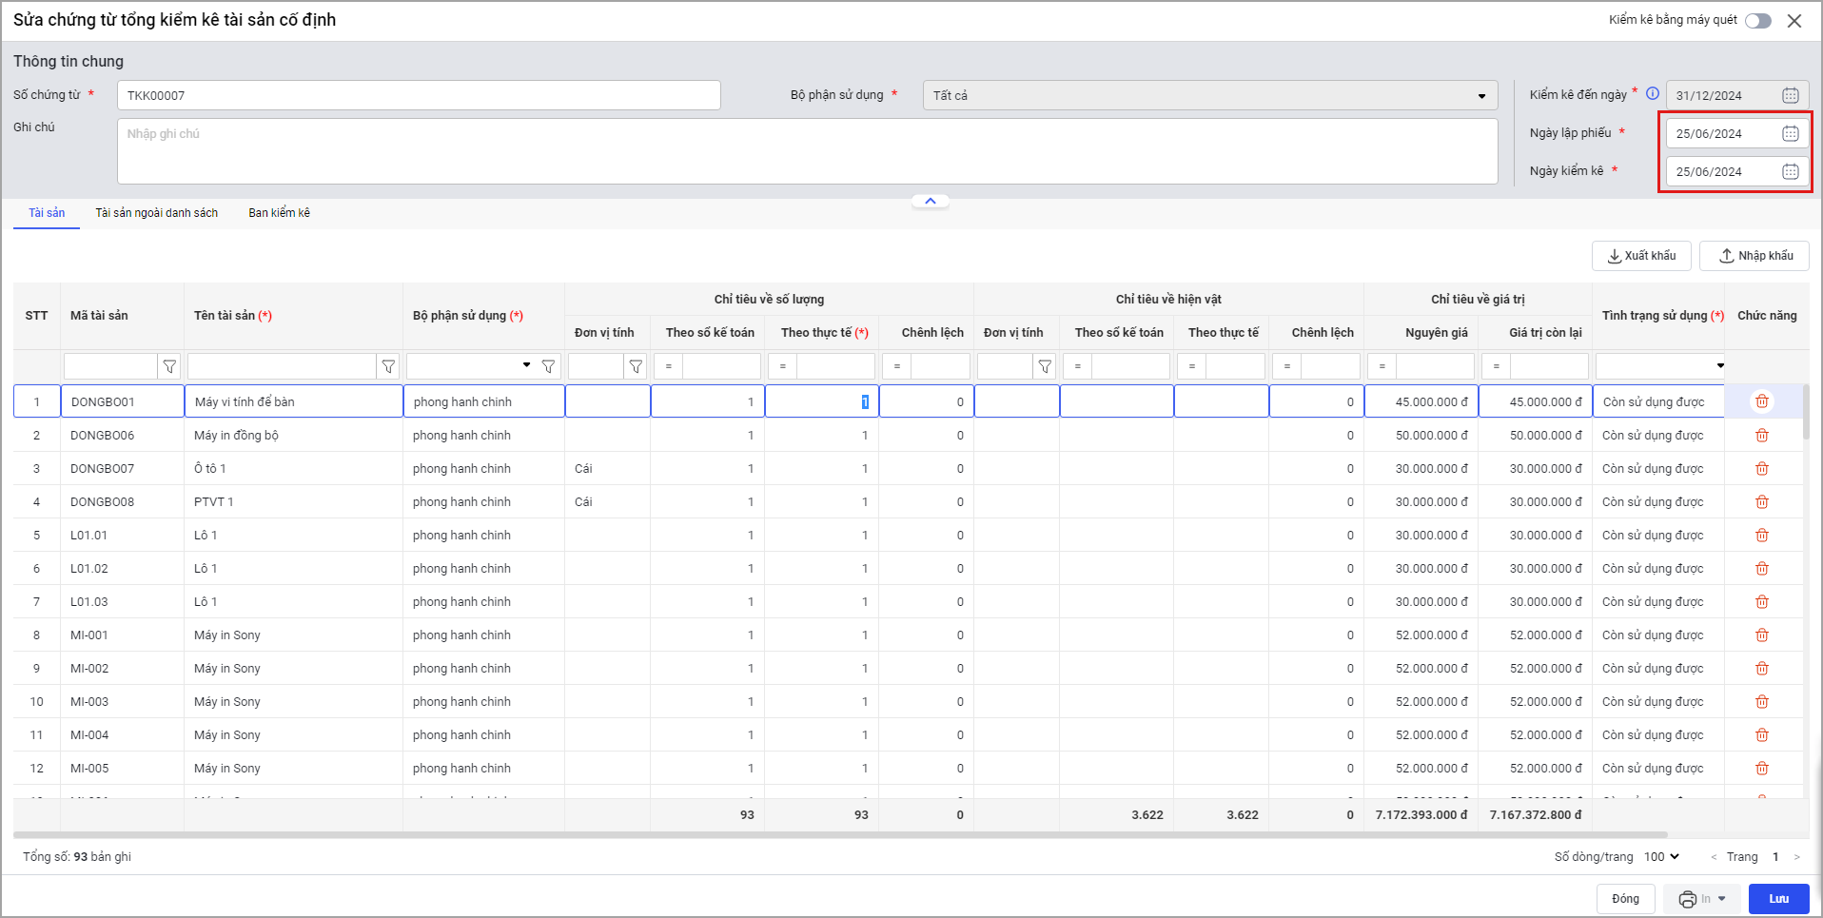Open print options dropdown arrow
The image size is (1823, 918).
click(1722, 899)
